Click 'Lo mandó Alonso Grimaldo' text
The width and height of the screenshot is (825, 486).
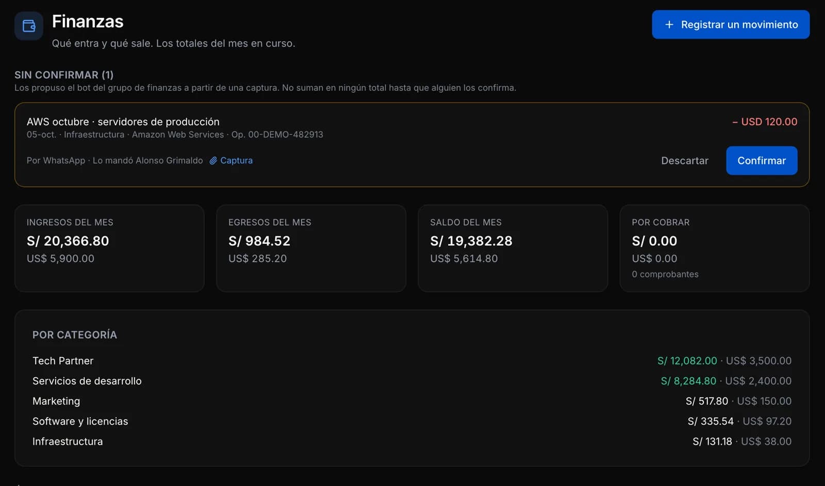point(148,160)
